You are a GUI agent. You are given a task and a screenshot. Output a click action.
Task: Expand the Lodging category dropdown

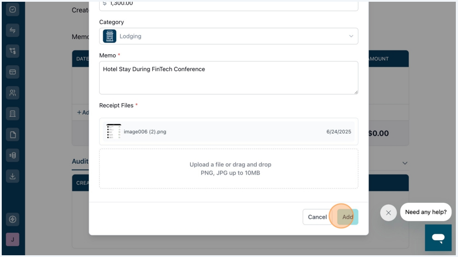(x=229, y=36)
